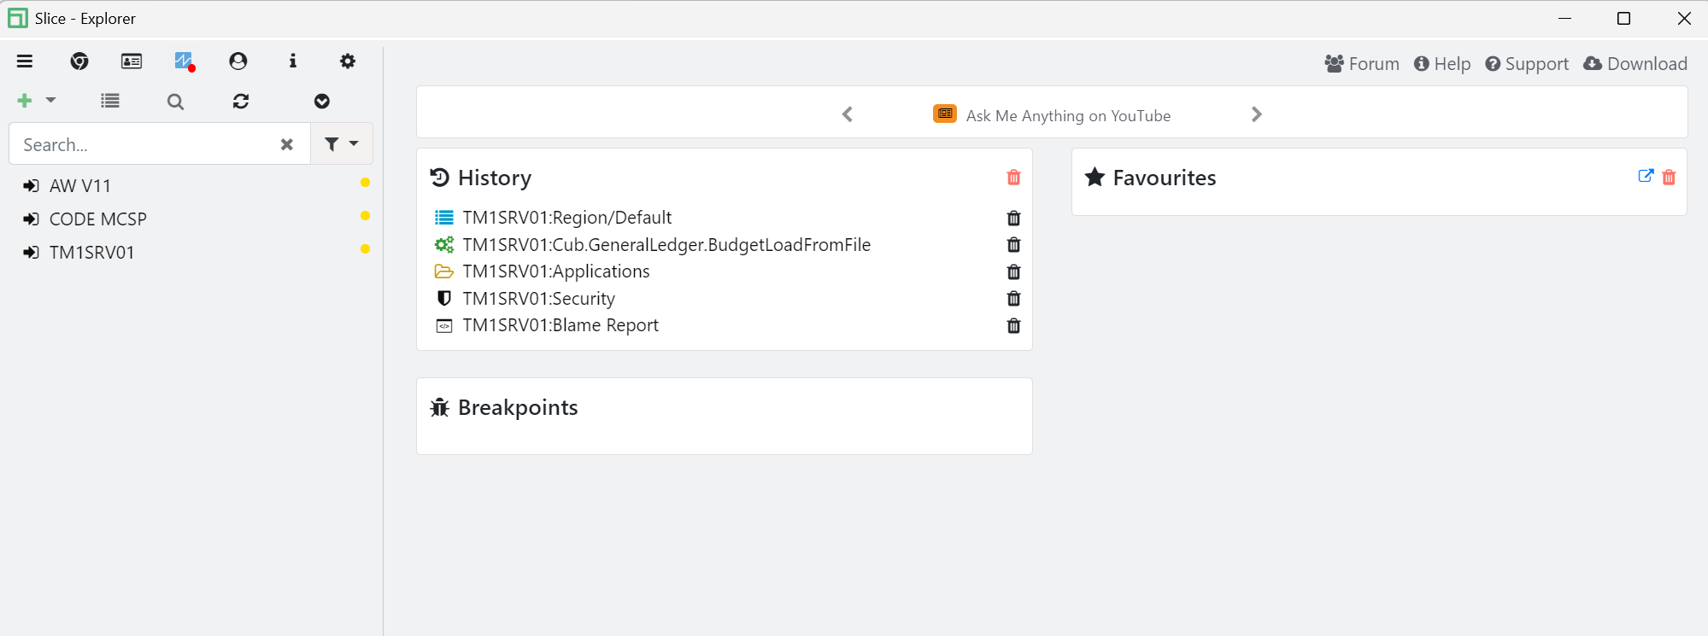Open TM1SRV01:Blame Report from History
Viewport: 1708px width, 636px height.
tap(561, 325)
